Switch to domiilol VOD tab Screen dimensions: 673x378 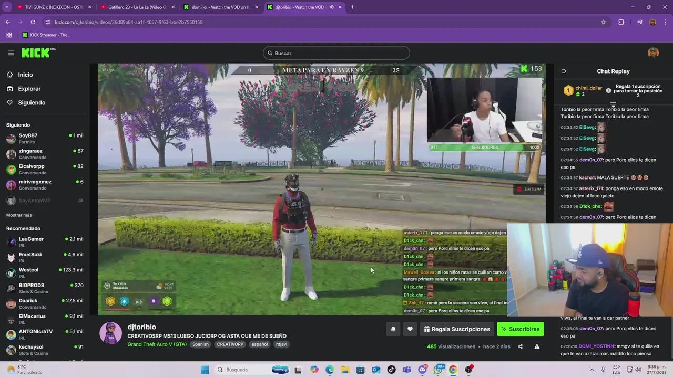coord(221,7)
